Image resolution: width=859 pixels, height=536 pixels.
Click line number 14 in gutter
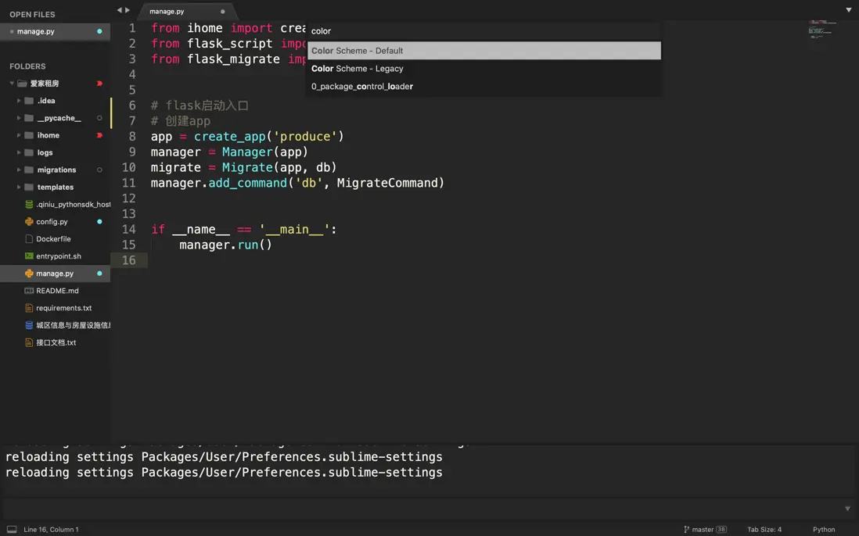click(x=129, y=229)
